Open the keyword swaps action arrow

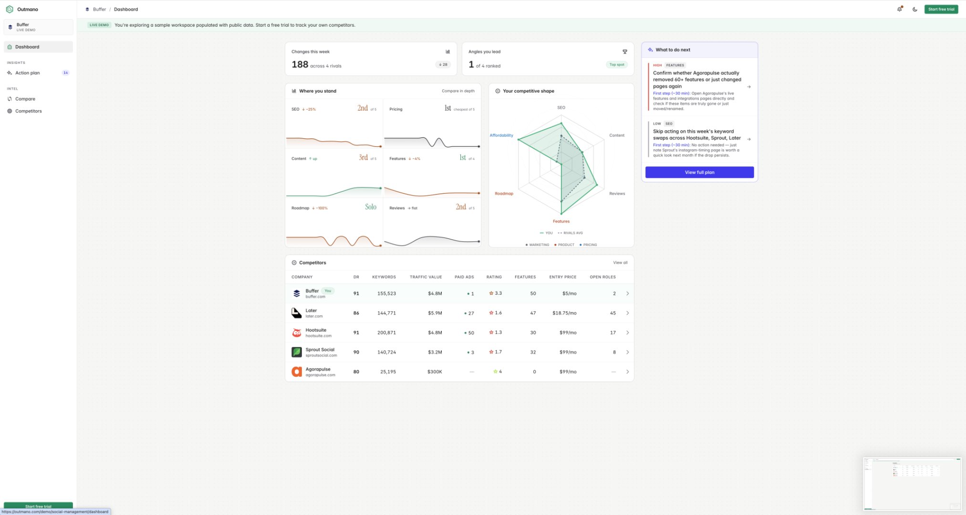click(749, 139)
